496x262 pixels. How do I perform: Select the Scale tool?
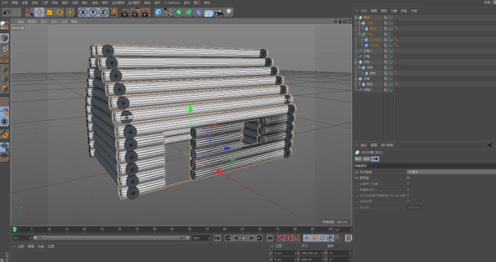49,12
